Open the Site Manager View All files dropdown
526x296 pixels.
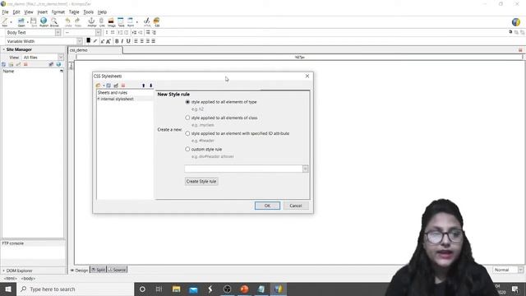tap(60, 58)
